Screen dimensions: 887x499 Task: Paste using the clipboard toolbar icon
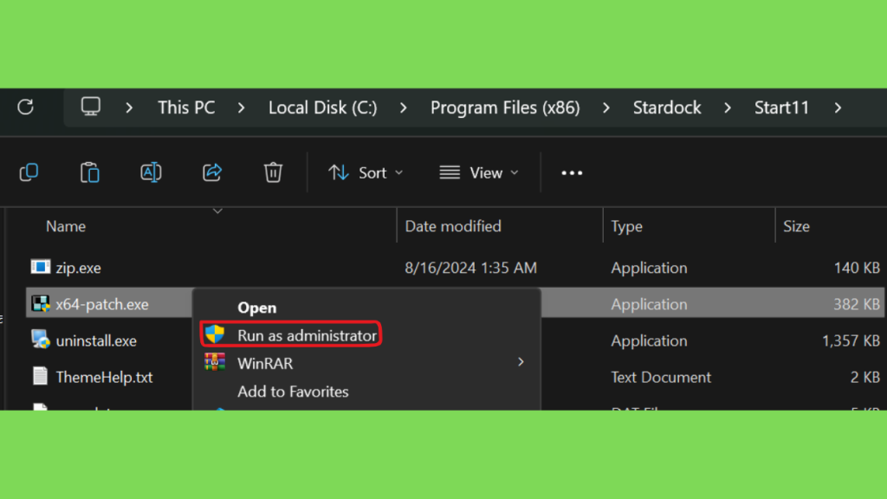[90, 172]
